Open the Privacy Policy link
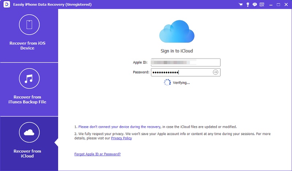Viewport: 292px width, 171px height. [122, 138]
